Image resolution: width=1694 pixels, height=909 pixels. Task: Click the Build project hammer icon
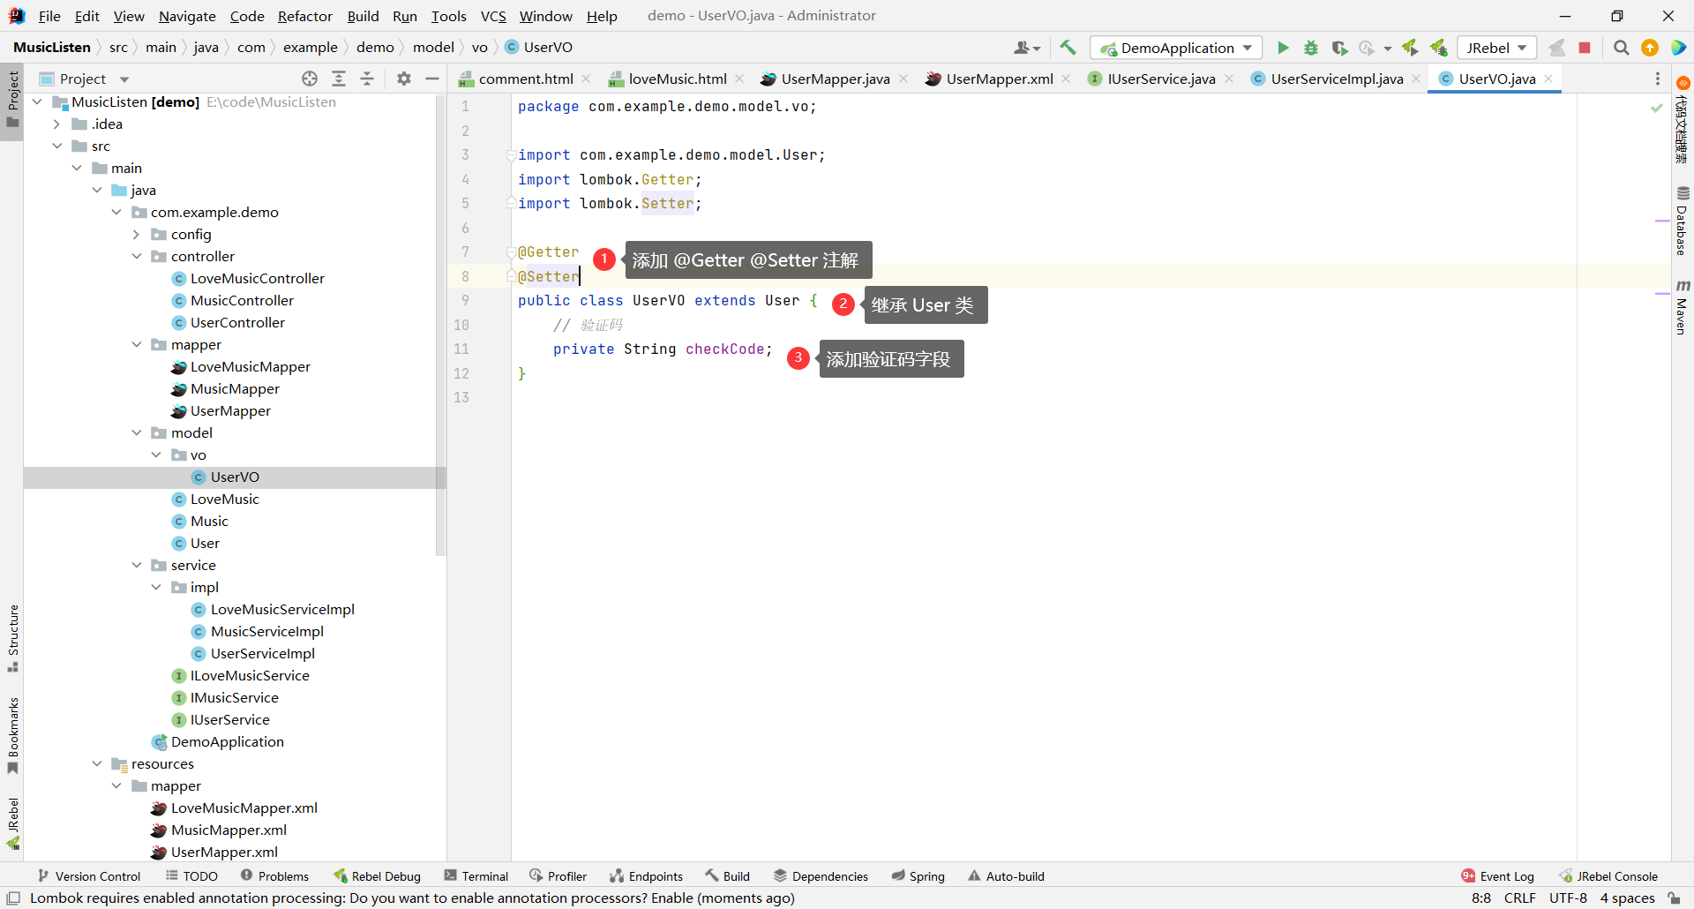[x=1068, y=48]
